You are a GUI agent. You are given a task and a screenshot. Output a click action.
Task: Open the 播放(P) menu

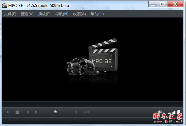pyautogui.click(x=44, y=14)
